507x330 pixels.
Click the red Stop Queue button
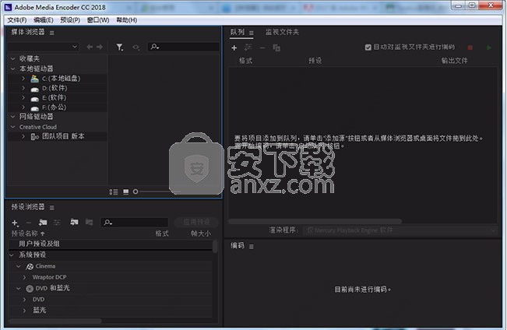tap(470, 47)
